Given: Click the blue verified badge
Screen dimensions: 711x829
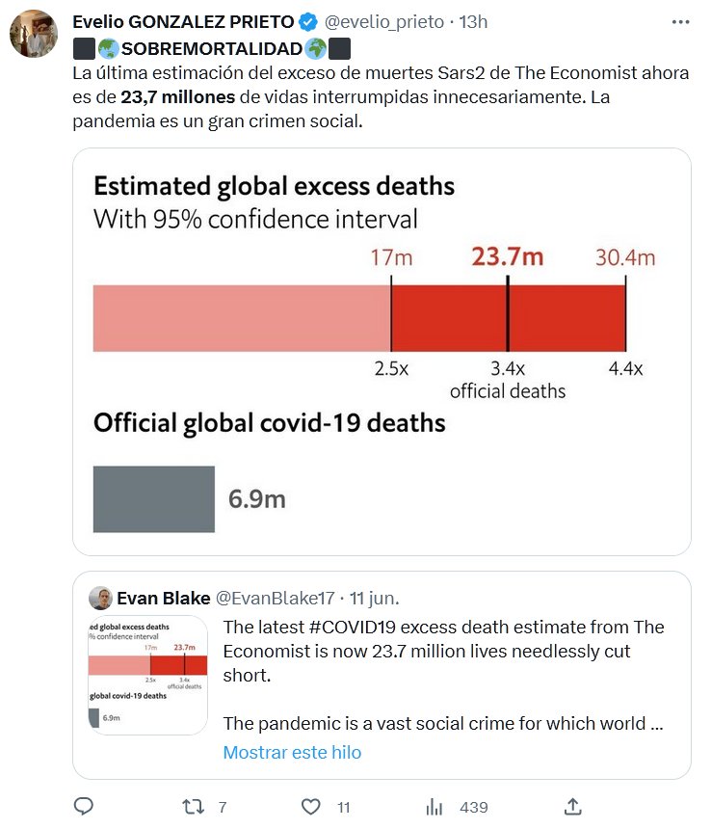Looking at the screenshot, I should pyautogui.click(x=308, y=21).
